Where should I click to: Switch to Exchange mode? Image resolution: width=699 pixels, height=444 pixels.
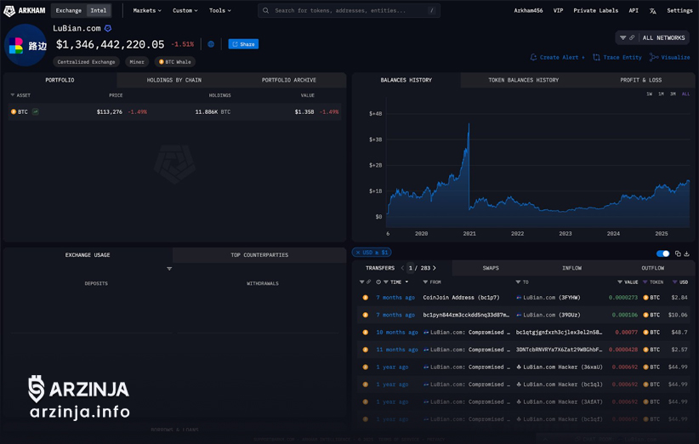[x=69, y=11]
